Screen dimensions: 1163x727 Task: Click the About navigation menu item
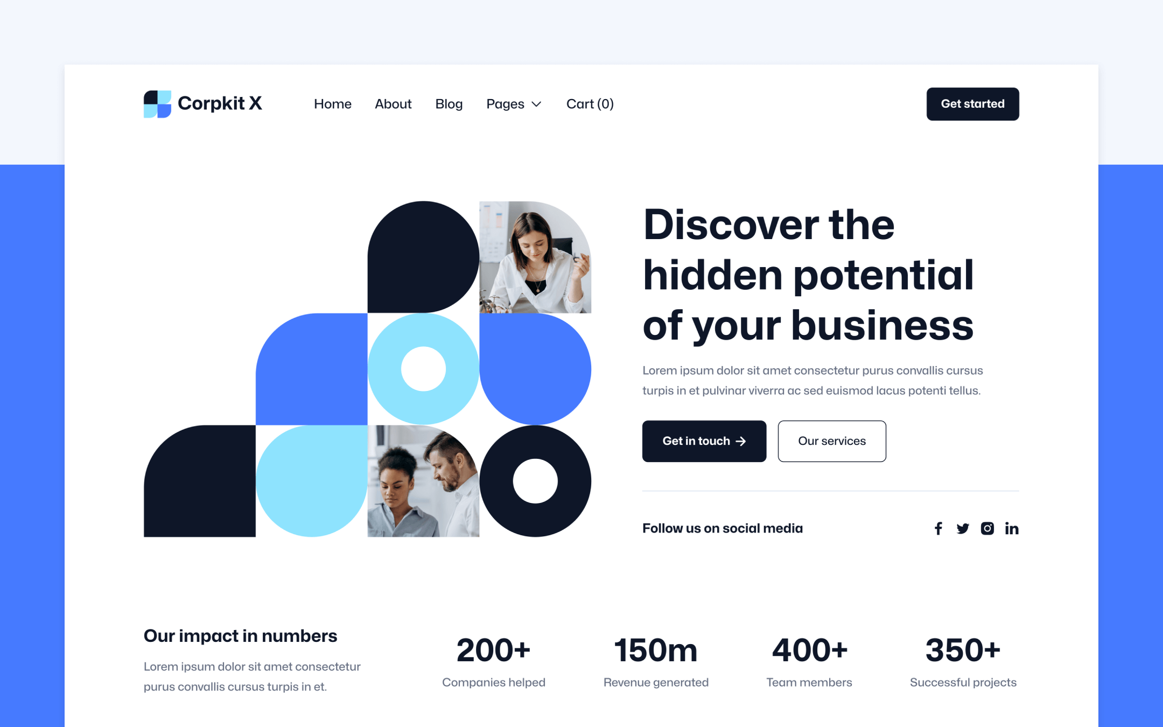click(393, 104)
